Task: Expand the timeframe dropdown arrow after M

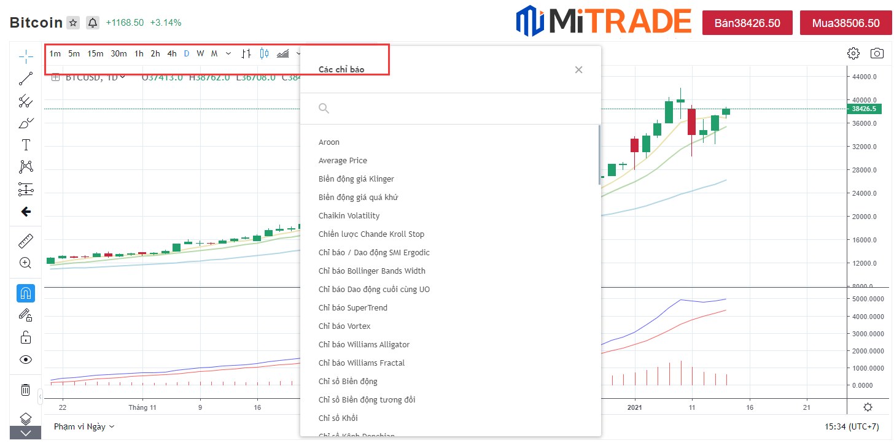Action: 228,54
